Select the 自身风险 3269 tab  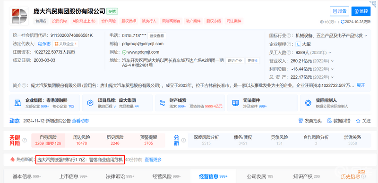pyautogui.click(x=48, y=141)
